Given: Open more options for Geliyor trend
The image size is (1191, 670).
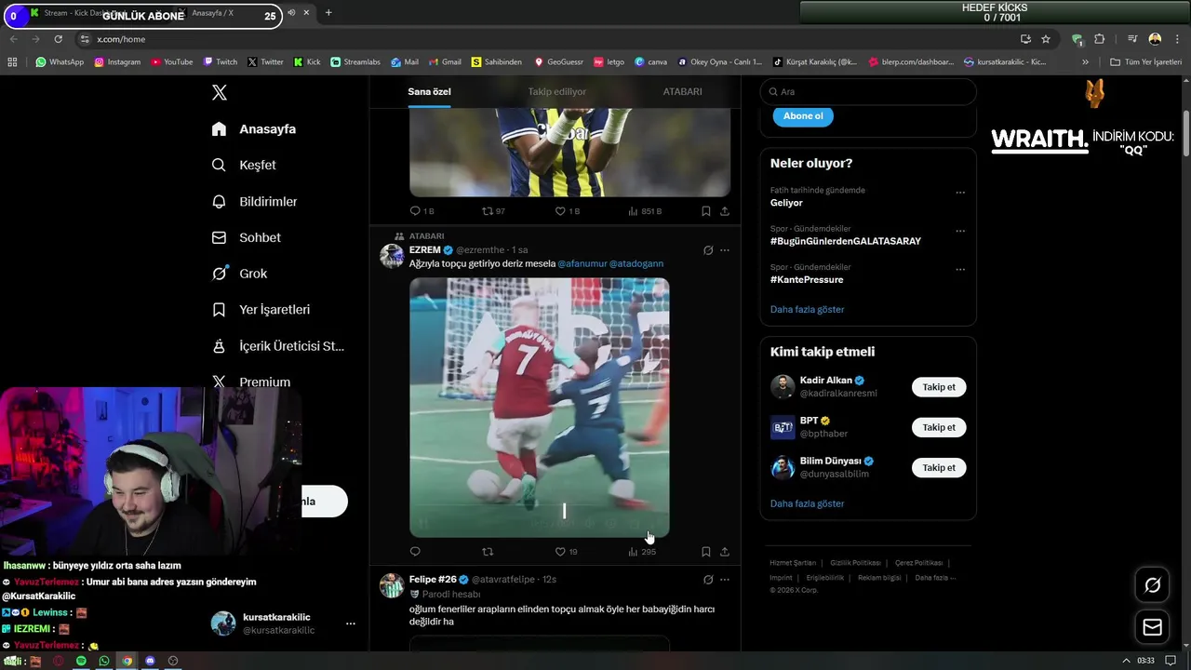Looking at the screenshot, I should 960,193.
